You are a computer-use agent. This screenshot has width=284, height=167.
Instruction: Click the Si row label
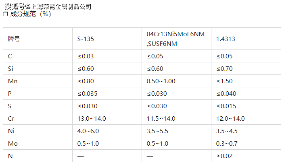pos(11,69)
